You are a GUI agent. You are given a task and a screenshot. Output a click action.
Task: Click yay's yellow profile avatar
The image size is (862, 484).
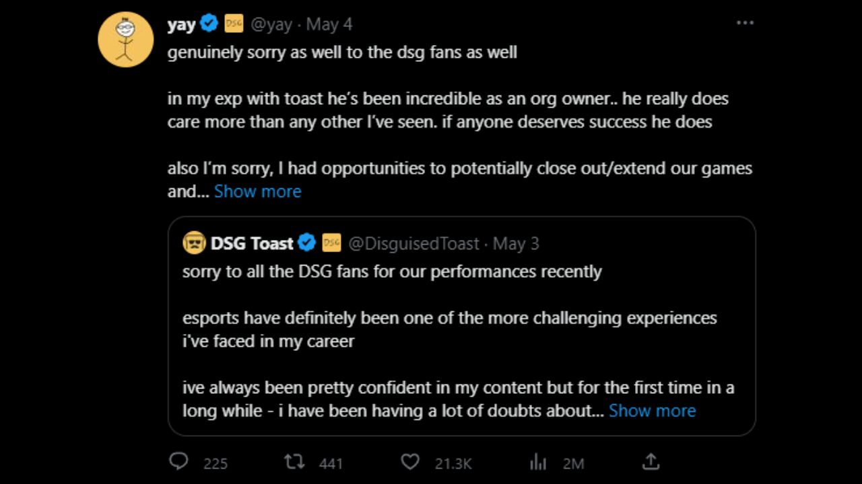pyautogui.click(x=125, y=39)
